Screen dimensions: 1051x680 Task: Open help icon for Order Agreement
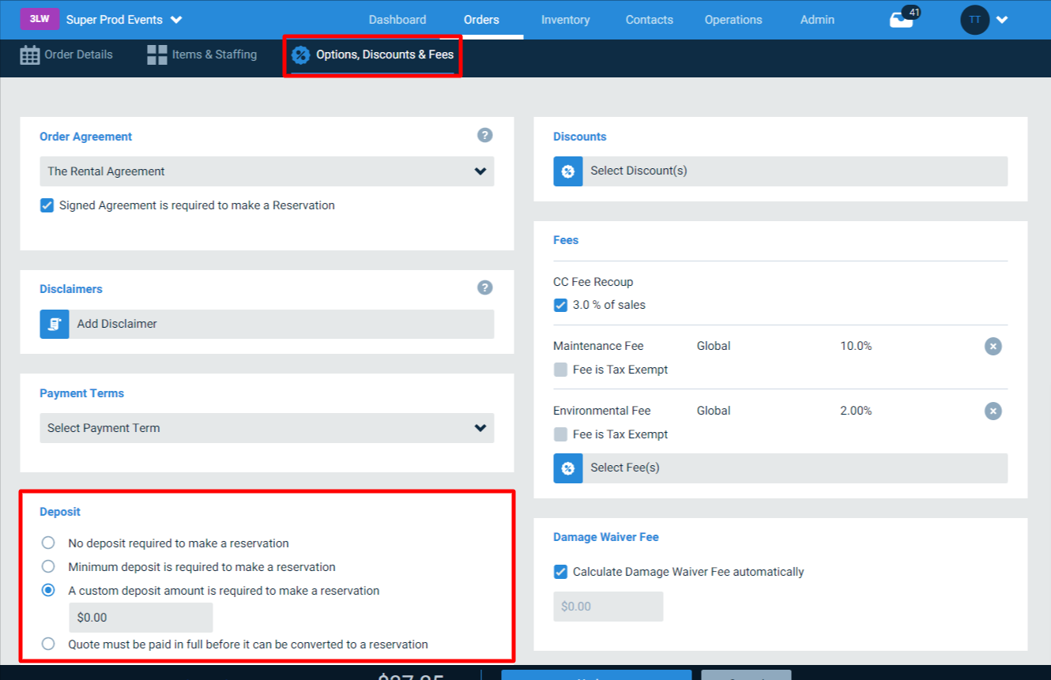coord(485,135)
